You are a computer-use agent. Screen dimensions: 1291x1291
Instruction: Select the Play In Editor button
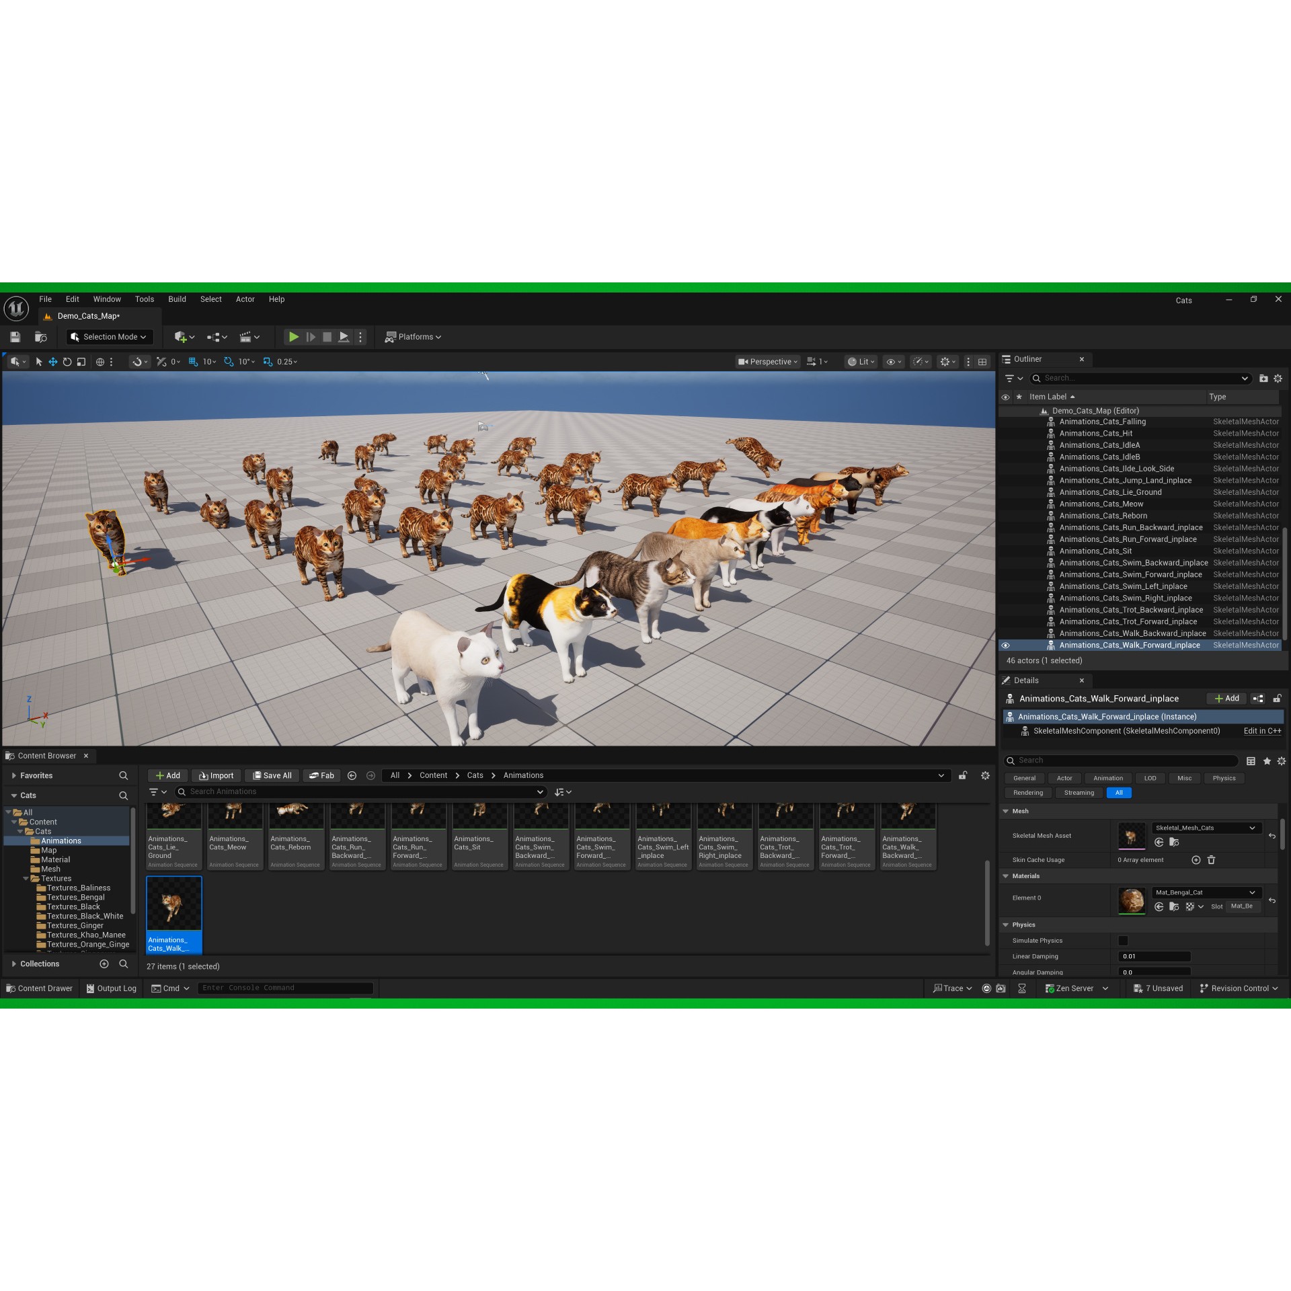click(x=294, y=337)
